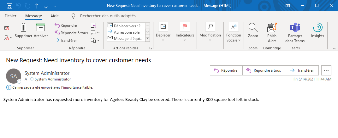Click sender name System Administrator

(47, 73)
